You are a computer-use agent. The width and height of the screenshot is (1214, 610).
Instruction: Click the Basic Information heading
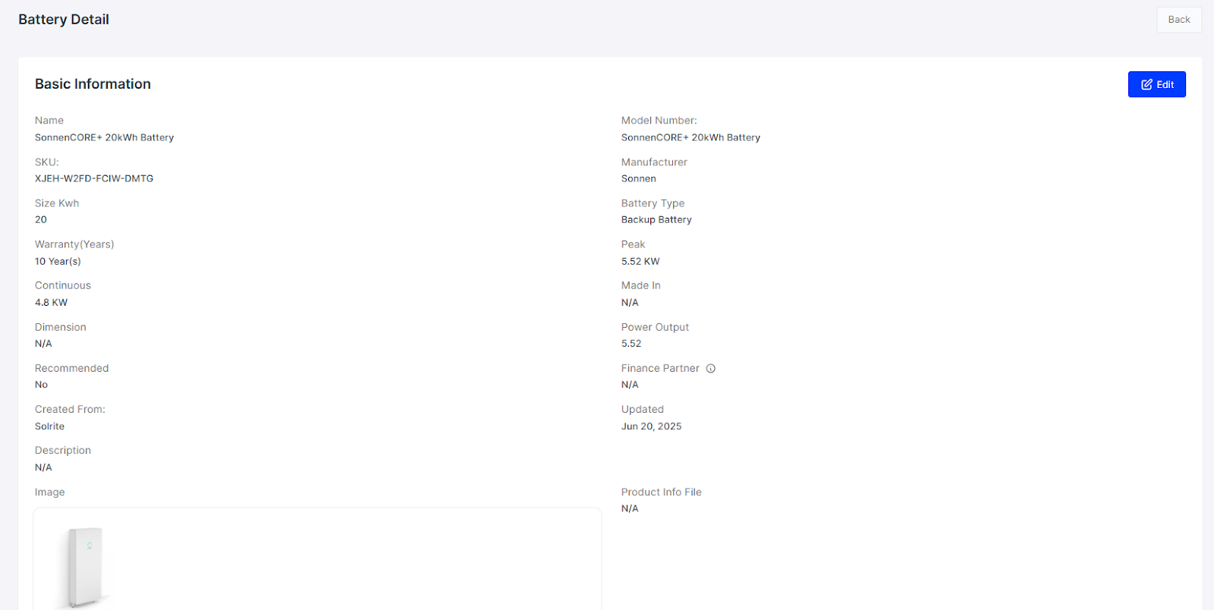pyautogui.click(x=93, y=84)
